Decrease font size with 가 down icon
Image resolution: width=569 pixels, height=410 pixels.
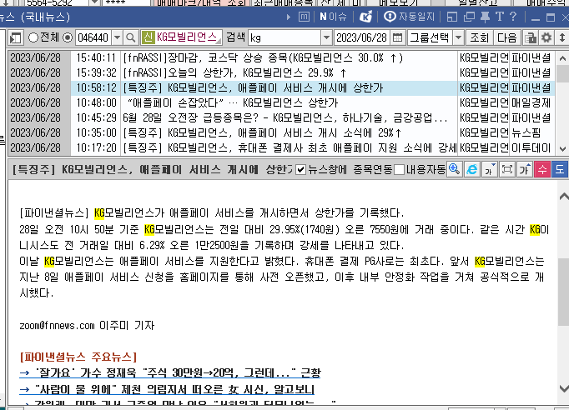[490, 169]
